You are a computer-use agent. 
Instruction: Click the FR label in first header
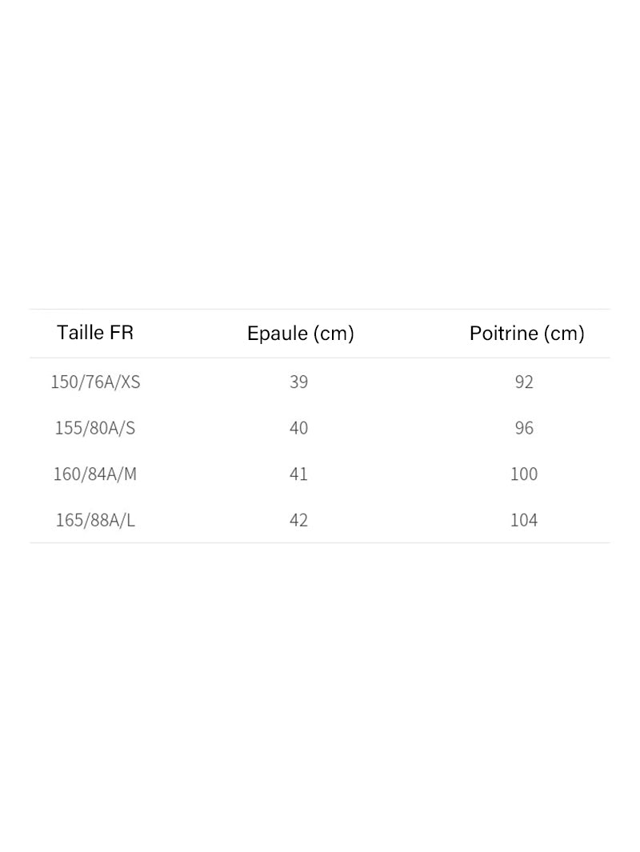tap(122, 333)
